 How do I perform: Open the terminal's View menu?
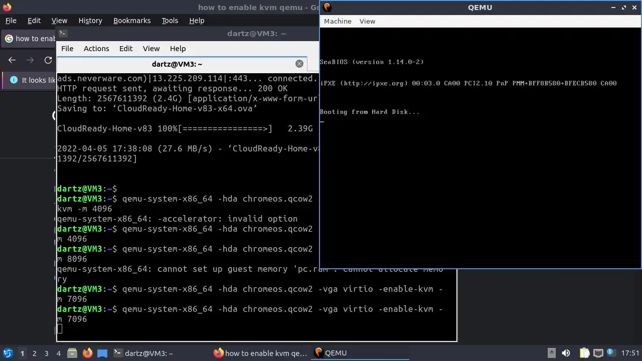pos(151,49)
